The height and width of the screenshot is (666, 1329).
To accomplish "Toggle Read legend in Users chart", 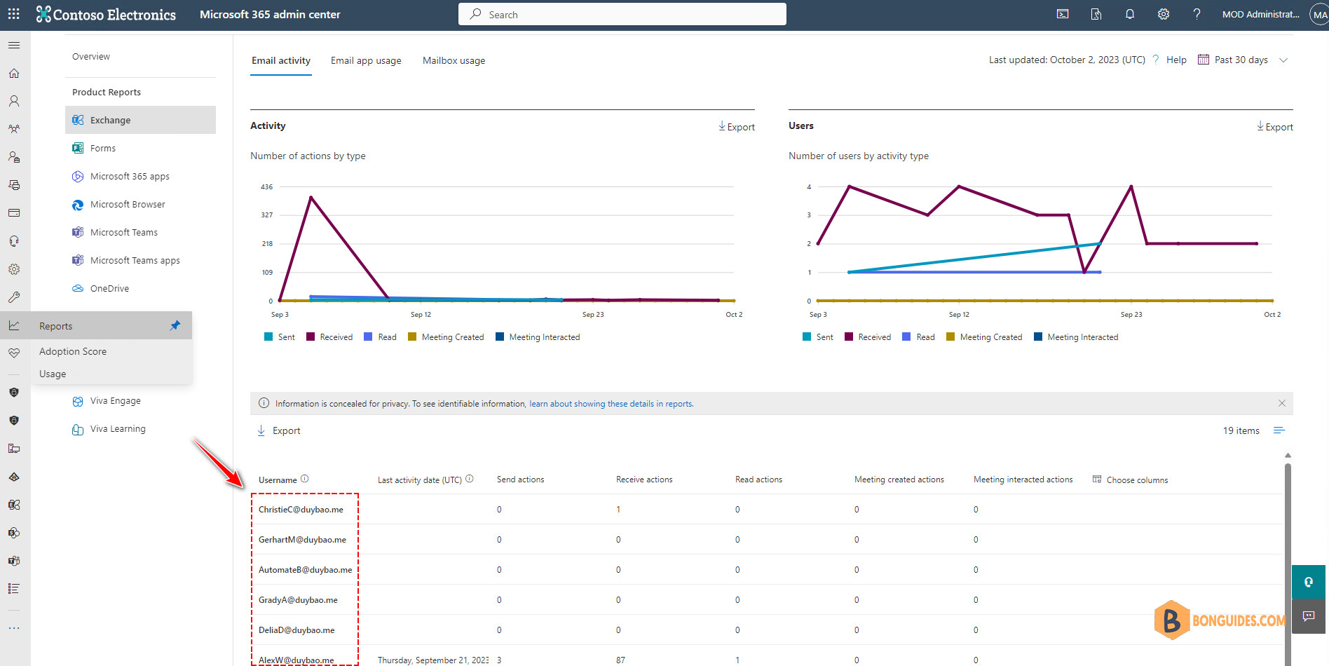I will click(918, 337).
